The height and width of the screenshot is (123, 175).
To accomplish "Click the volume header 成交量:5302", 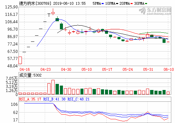I will point(30,75).
